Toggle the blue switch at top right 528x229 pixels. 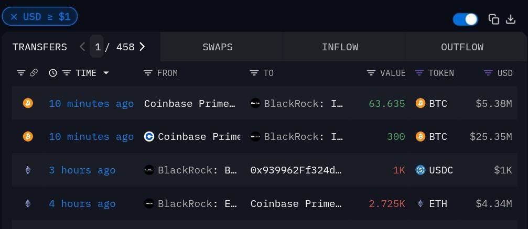click(465, 19)
